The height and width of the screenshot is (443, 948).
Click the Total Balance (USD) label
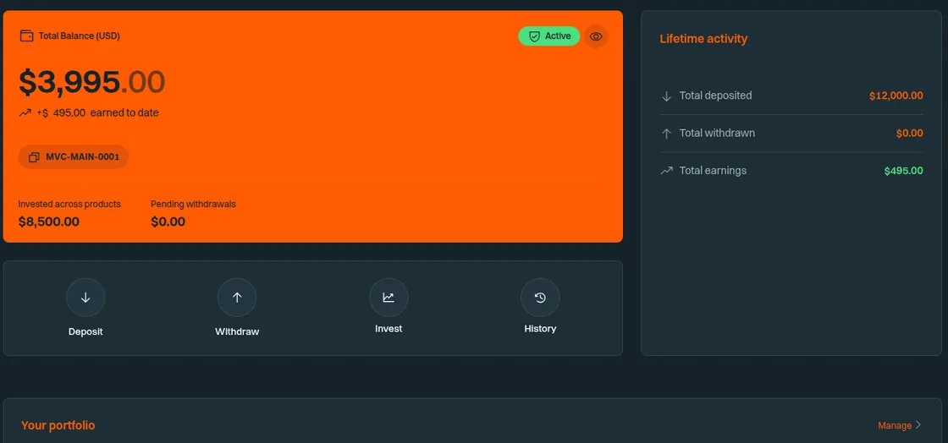coord(80,36)
